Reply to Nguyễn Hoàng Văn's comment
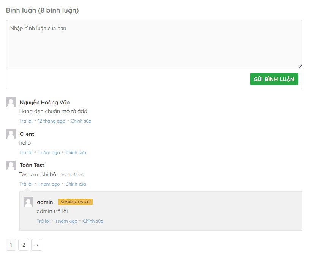Screen dimensions: 316x258 [26, 121]
